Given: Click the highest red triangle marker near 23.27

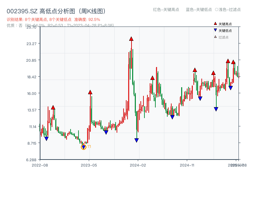Looking at the screenshot, I should coord(131,39).
